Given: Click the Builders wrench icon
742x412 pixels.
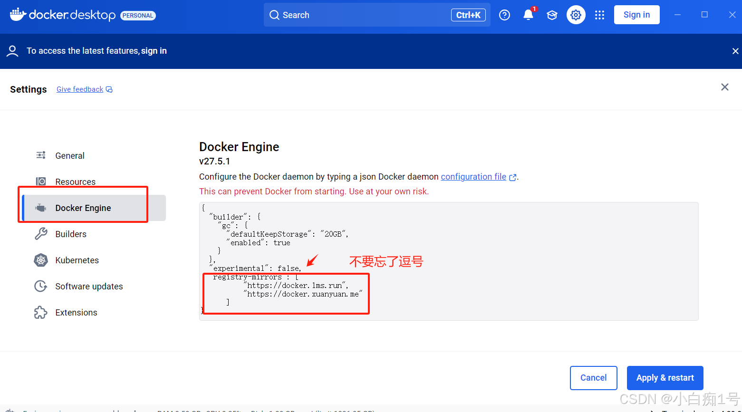Looking at the screenshot, I should [x=41, y=234].
